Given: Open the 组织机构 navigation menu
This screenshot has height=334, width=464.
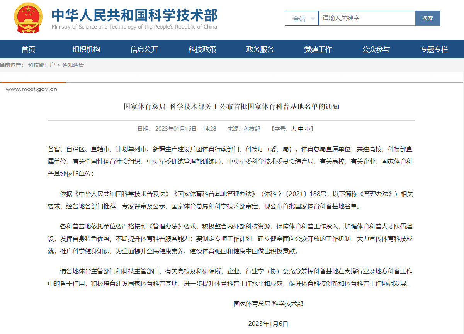Looking at the screenshot, I should (86, 49).
